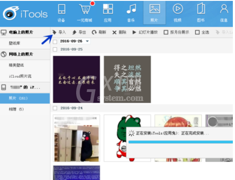Open the 设备 (Device) tab

[x=62, y=13]
